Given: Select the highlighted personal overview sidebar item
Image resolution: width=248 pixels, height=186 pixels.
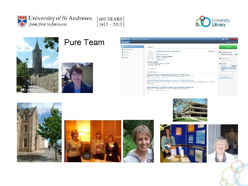Looking at the screenshot, I should point(133,46).
